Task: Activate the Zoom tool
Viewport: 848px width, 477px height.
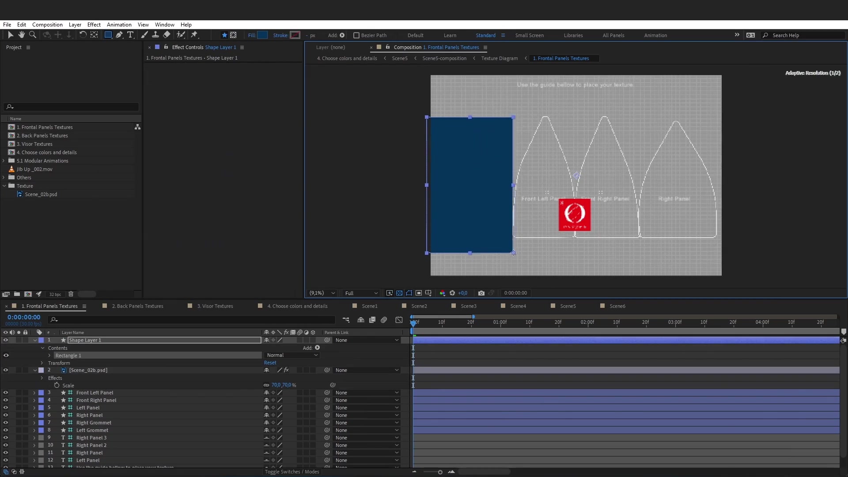Action: pos(32,35)
